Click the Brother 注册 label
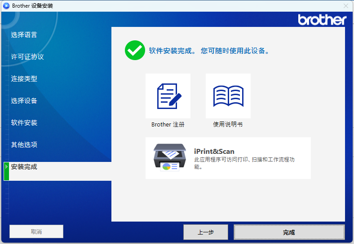The width and height of the screenshot is (354, 244). pos(168,125)
